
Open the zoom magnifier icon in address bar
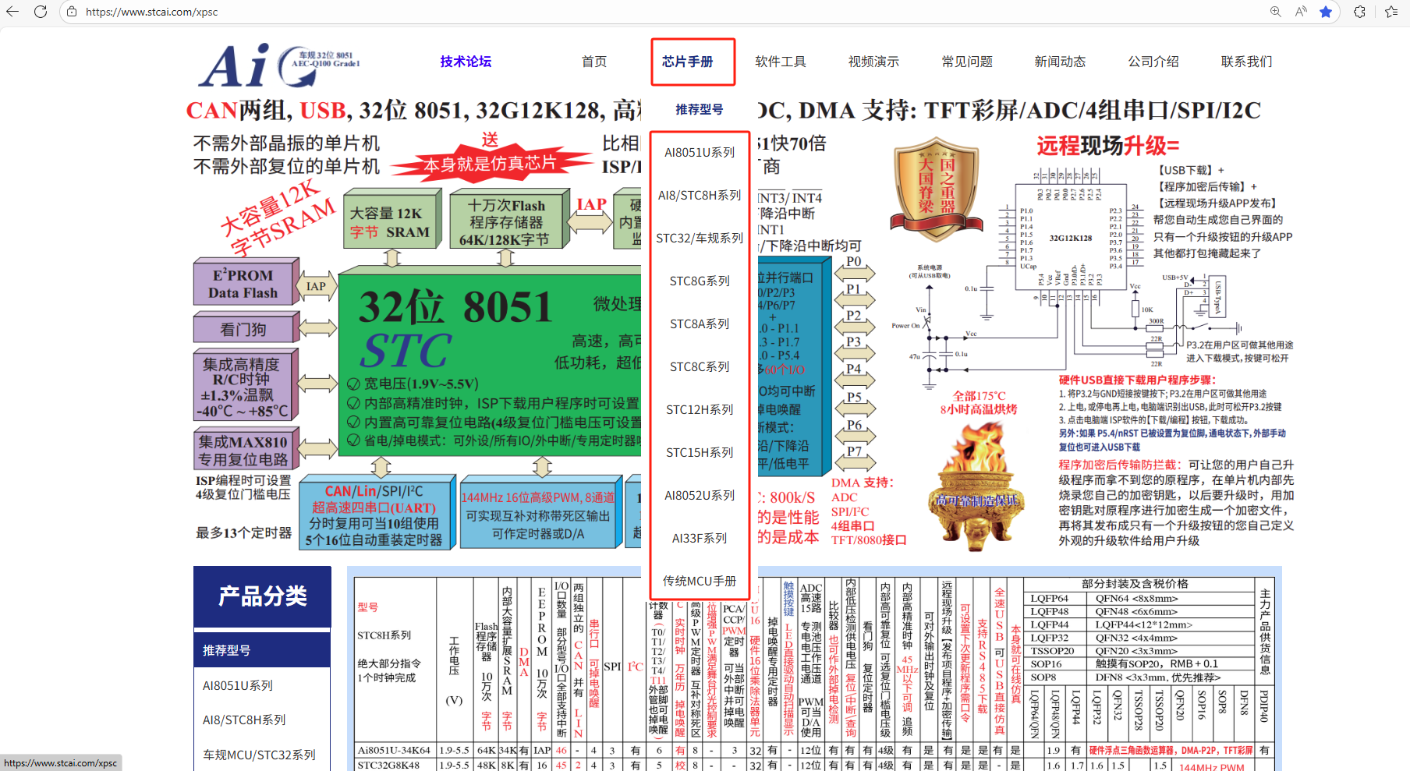click(x=1276, y=12)
